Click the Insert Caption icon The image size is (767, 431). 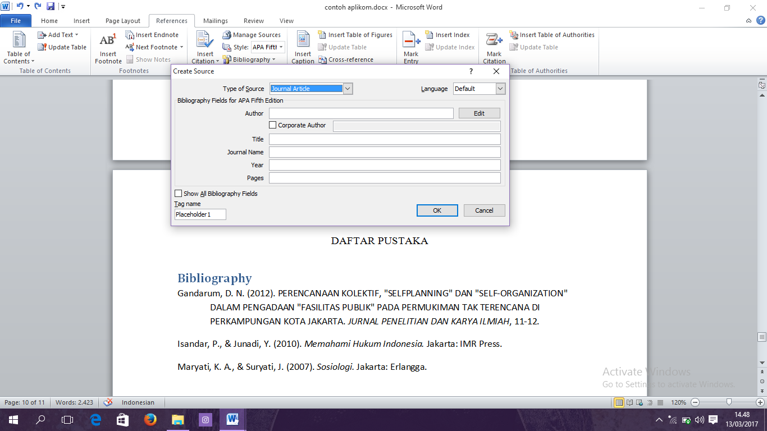point(303,46)
